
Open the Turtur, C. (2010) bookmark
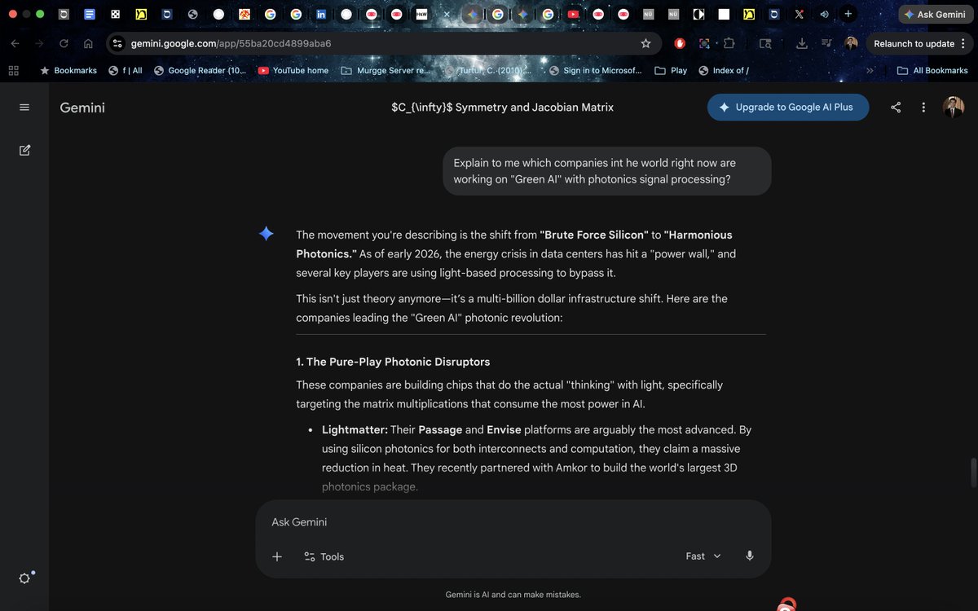(x=489, y=71)
